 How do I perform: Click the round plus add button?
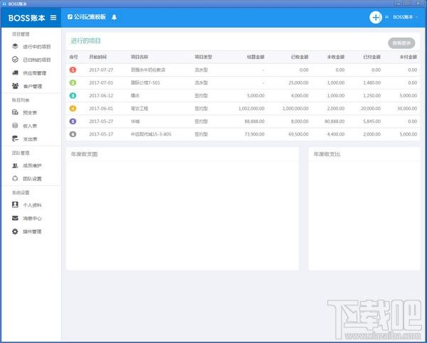[375, 17]
